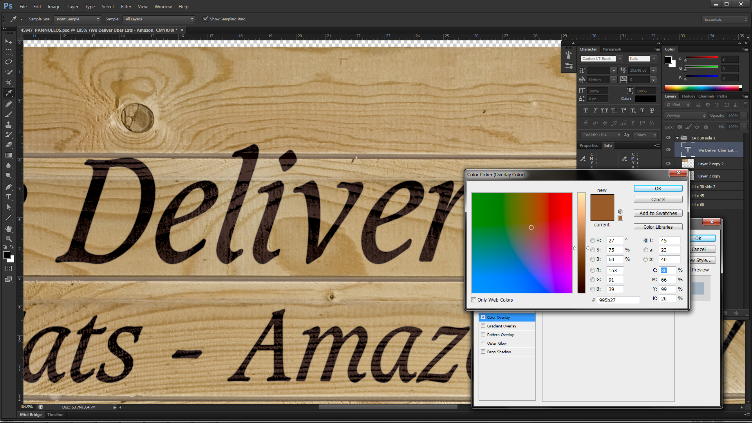Open Color Libraries button
The width and height of the screenshot is (752, 423).
[x=658, y=227]
